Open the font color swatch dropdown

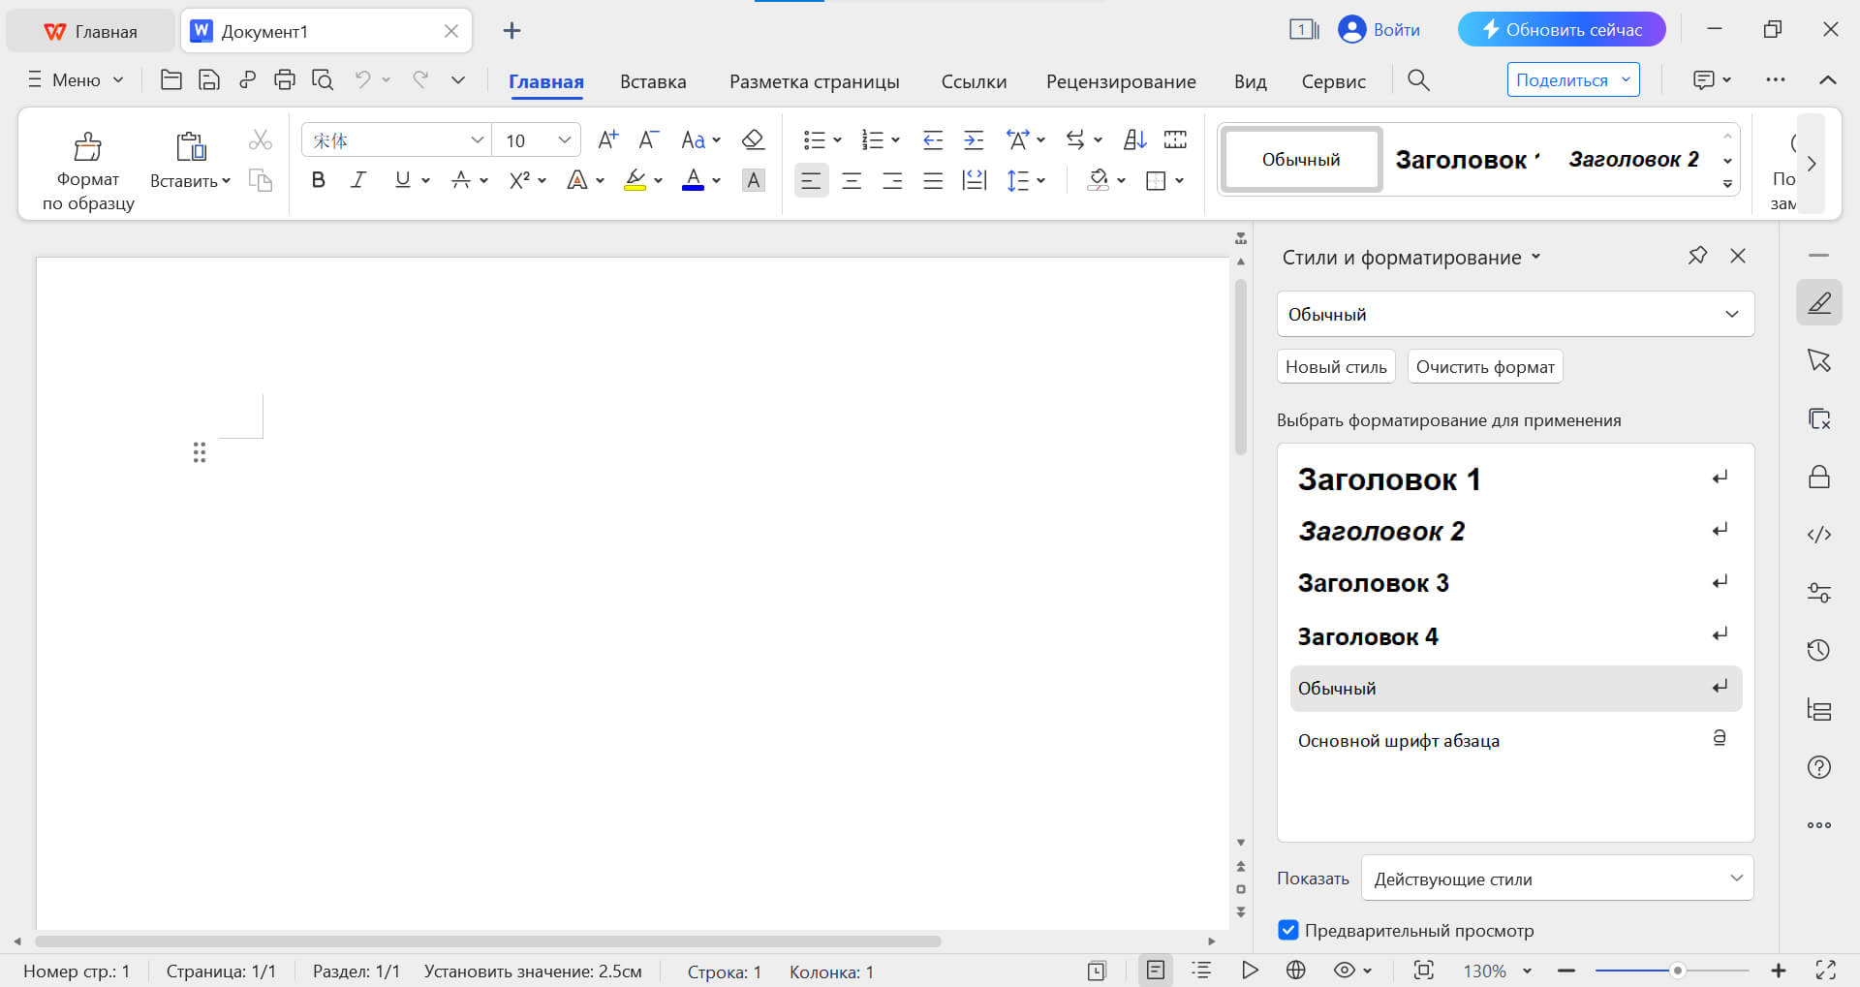coord(717,180)
